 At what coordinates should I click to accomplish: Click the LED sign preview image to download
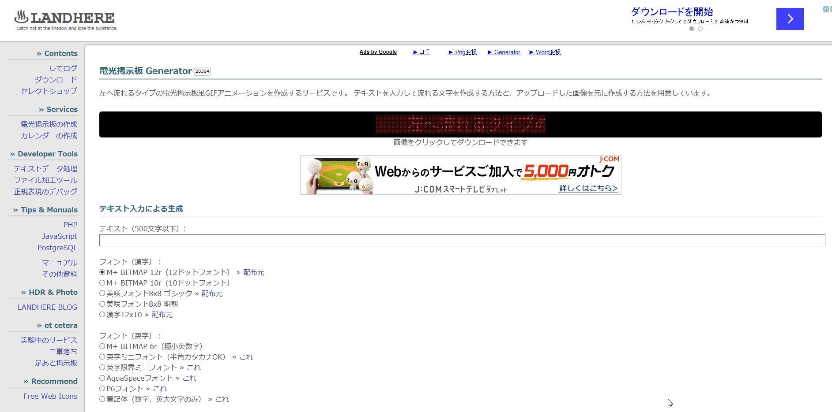coord(460,124)
